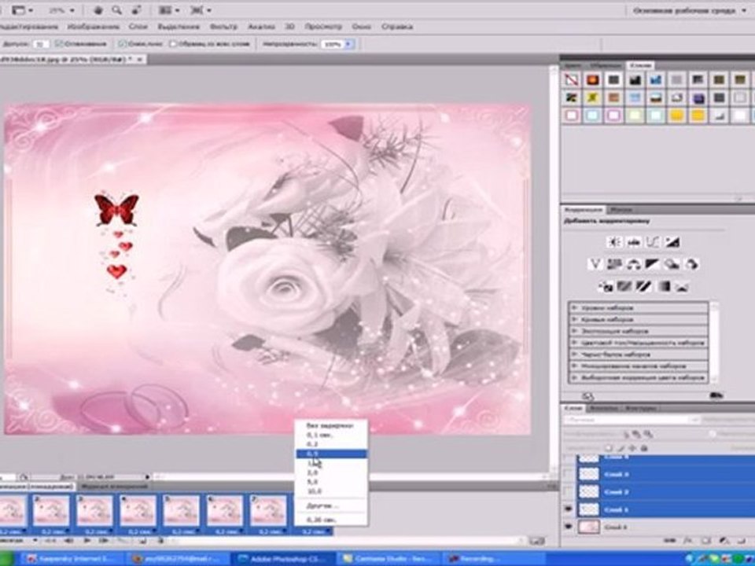This screenshot has height=566, width=755.
Task: Show the Слой 3 layer visibility box
Action: pos(568,474)
